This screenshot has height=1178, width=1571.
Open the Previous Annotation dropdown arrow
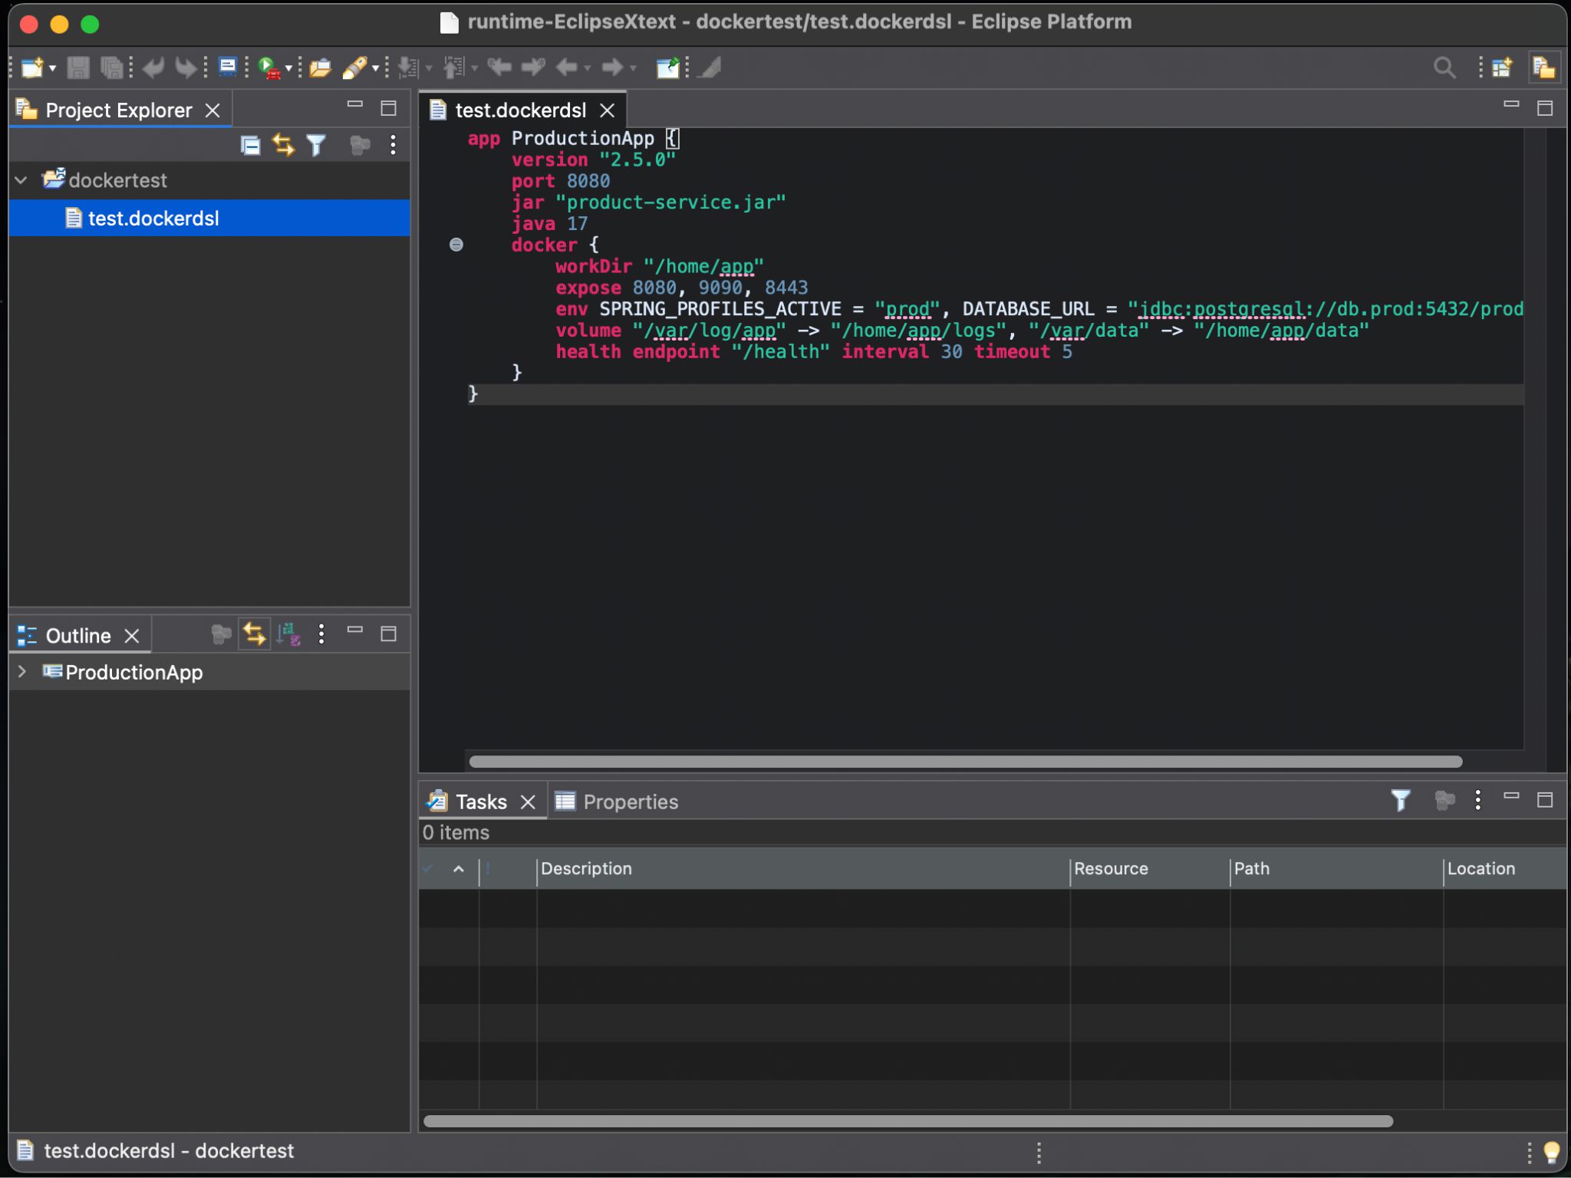point(475,68)
